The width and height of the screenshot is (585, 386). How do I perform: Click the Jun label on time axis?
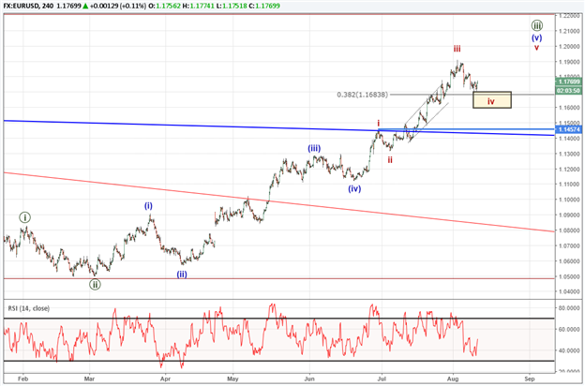click(x=309, y=379)
